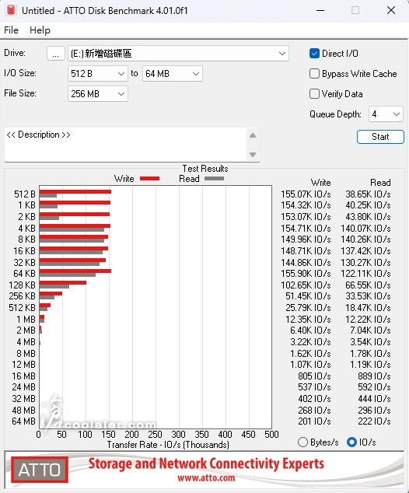Screen dimensions: 409x493
Task: Click into the Description text field
Action: click(126, 145)
